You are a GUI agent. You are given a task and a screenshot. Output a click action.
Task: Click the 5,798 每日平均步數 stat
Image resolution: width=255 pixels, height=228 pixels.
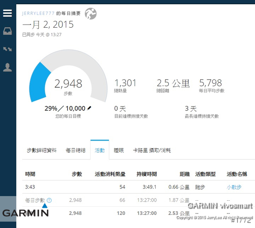211,85
